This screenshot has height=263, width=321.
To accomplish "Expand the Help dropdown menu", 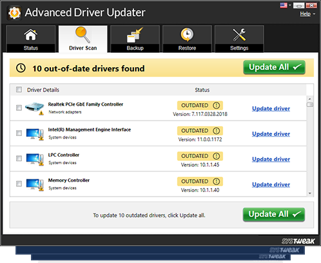I will 307,14.
